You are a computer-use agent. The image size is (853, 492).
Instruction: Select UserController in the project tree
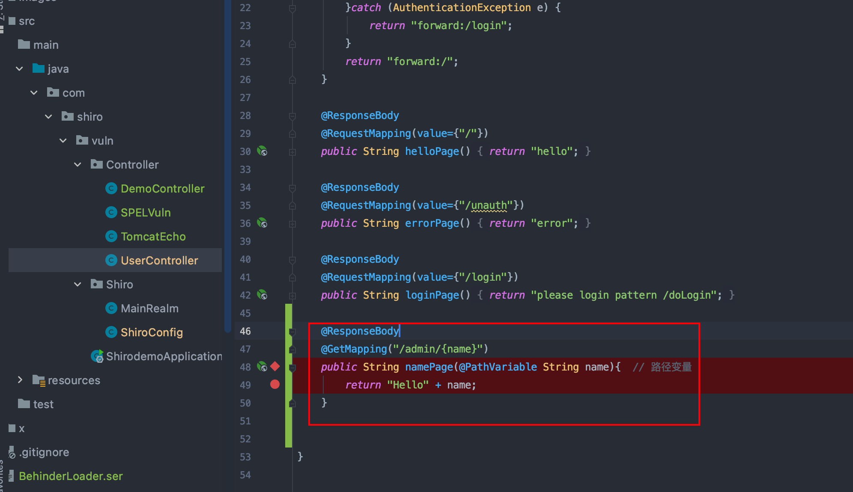click(x=159, y=261)
